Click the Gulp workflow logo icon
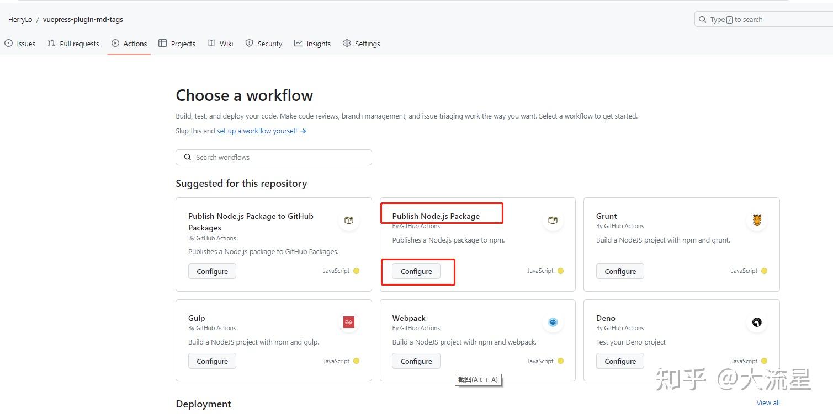 (348, 322)
